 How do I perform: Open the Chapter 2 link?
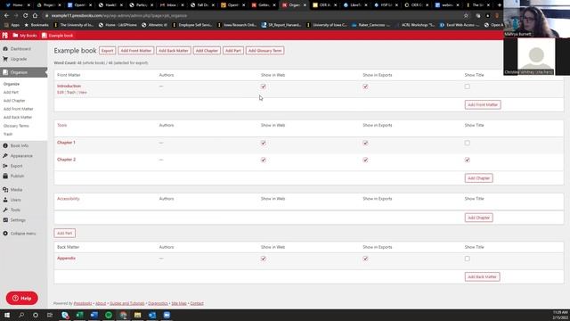[66, 160]
